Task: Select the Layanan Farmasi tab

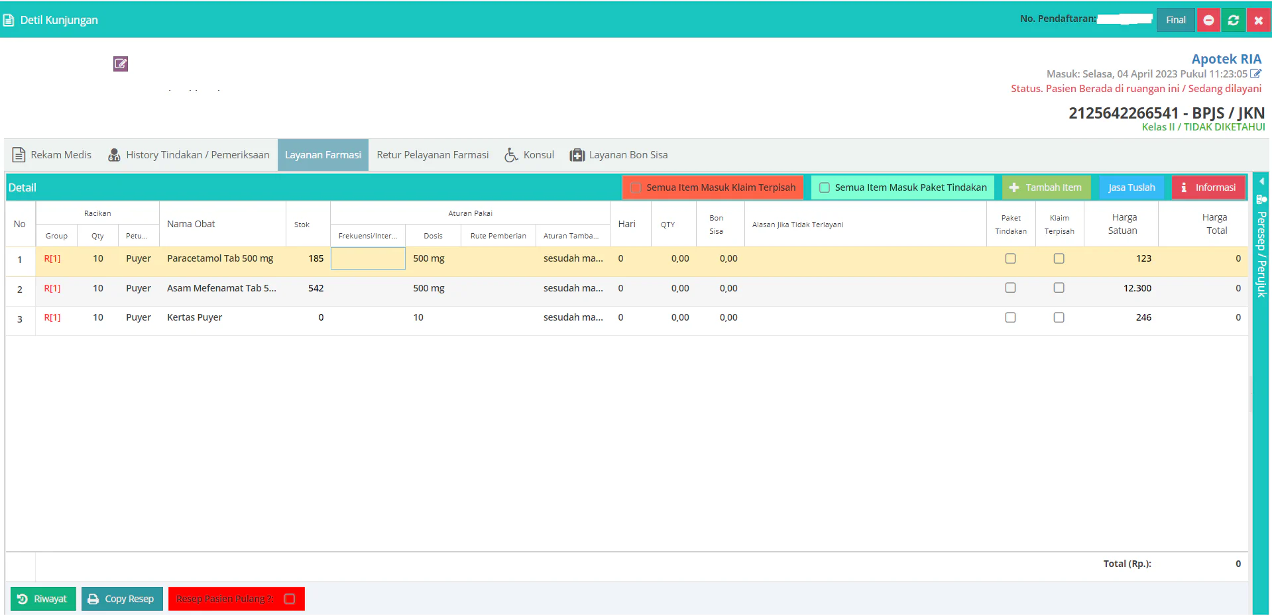Action: point(323,155)
